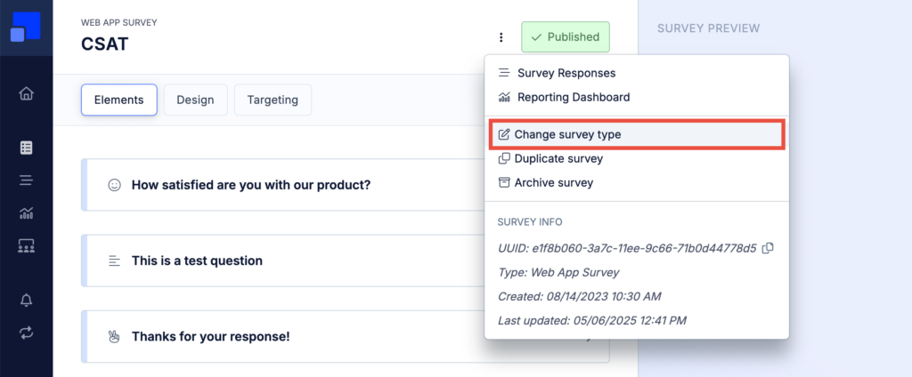Open the home icon in sidebar
Viewport: 912px width, 377px height.
tap(26, 93)
